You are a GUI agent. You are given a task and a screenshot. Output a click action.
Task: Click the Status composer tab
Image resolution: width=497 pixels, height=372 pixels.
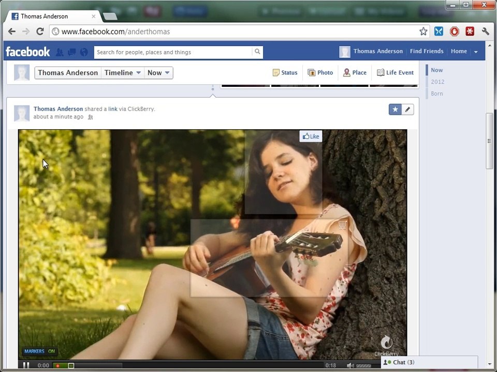285,72
